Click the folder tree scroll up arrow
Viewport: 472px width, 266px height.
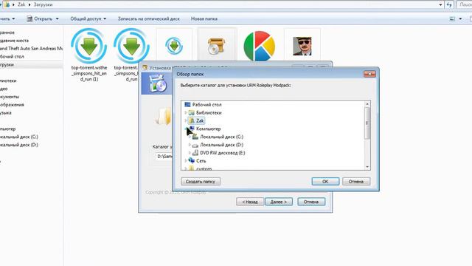click(367, 104)
